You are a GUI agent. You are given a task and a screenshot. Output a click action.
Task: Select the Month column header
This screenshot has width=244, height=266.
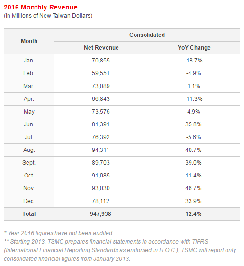tap(29, 41)
